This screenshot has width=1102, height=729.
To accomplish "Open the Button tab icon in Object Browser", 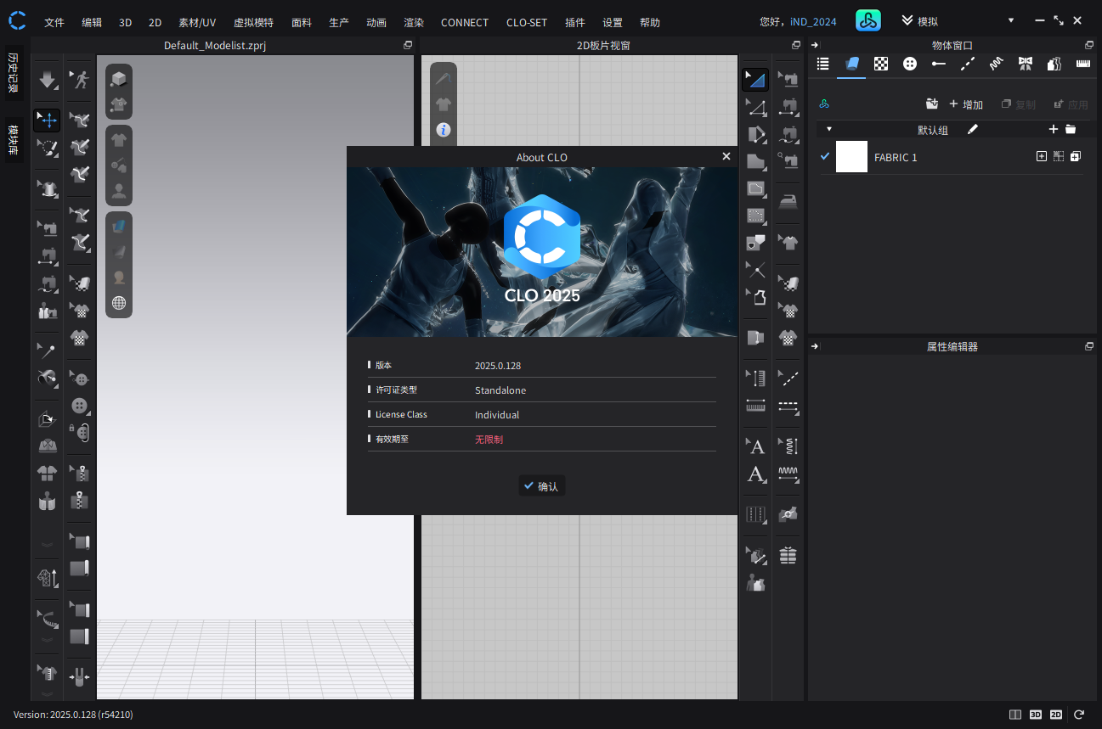I will coord(910,63).
